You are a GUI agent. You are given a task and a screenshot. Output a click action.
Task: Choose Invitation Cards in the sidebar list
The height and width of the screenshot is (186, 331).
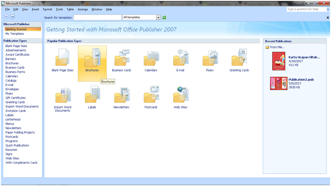[16, 111]
